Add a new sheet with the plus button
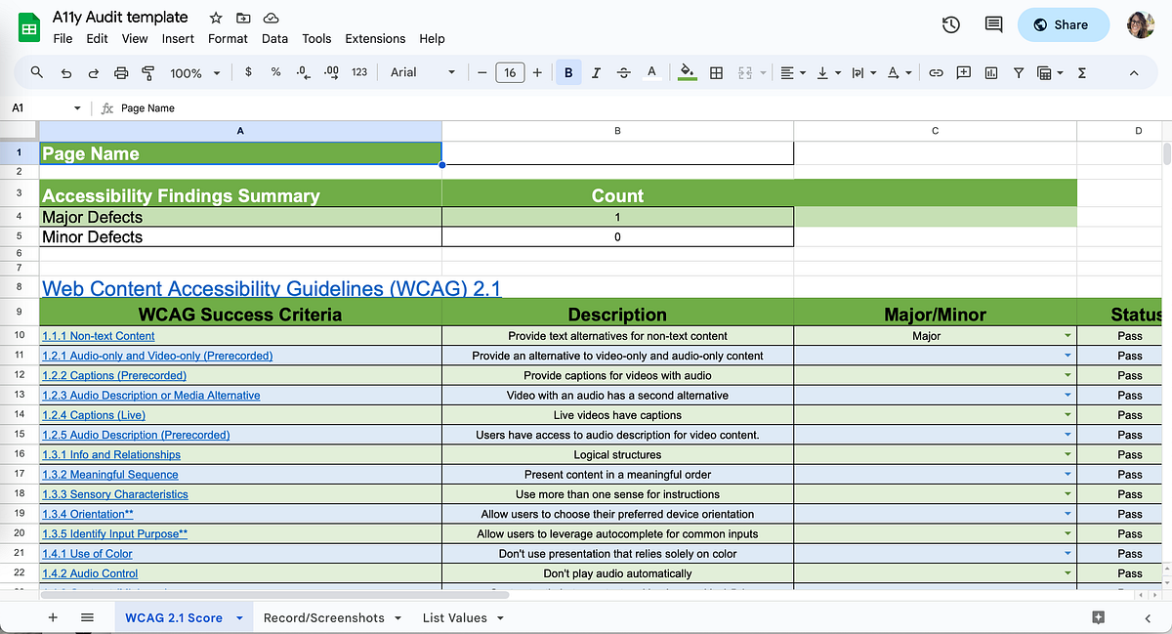The width and height of the screenshot is (1172, 634). [x=53, y=617]
